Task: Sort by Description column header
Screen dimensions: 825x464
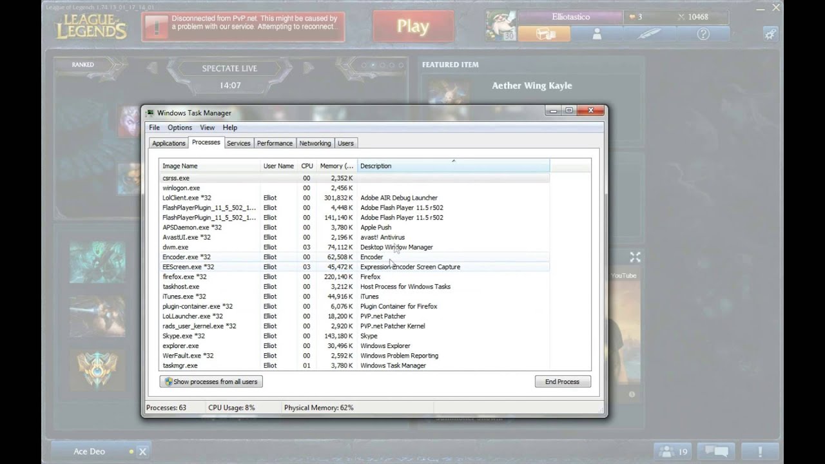Action: [x=454, y=166]
